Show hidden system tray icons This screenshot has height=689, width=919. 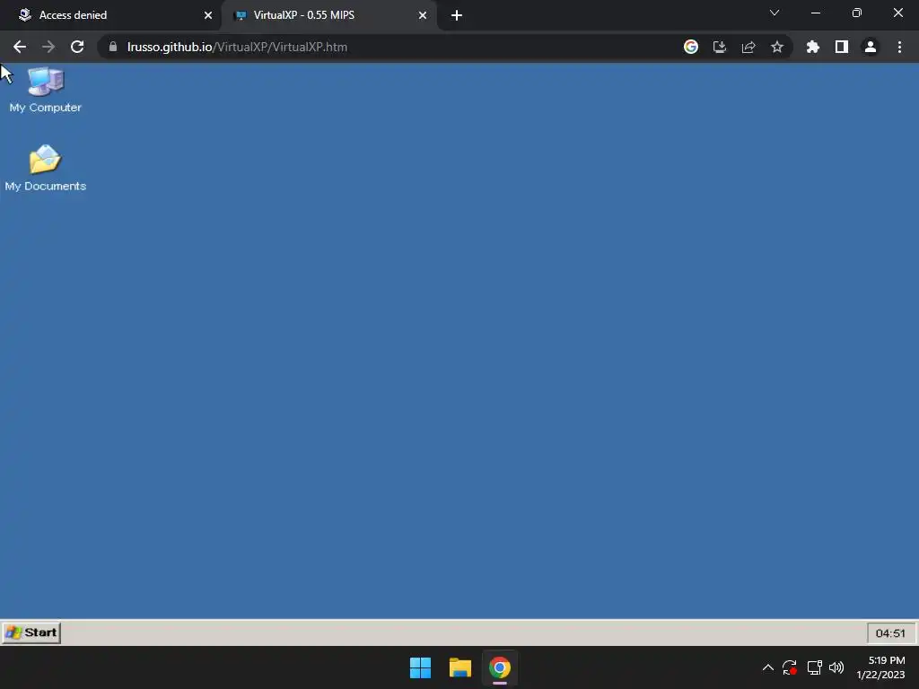pos(768,667)
